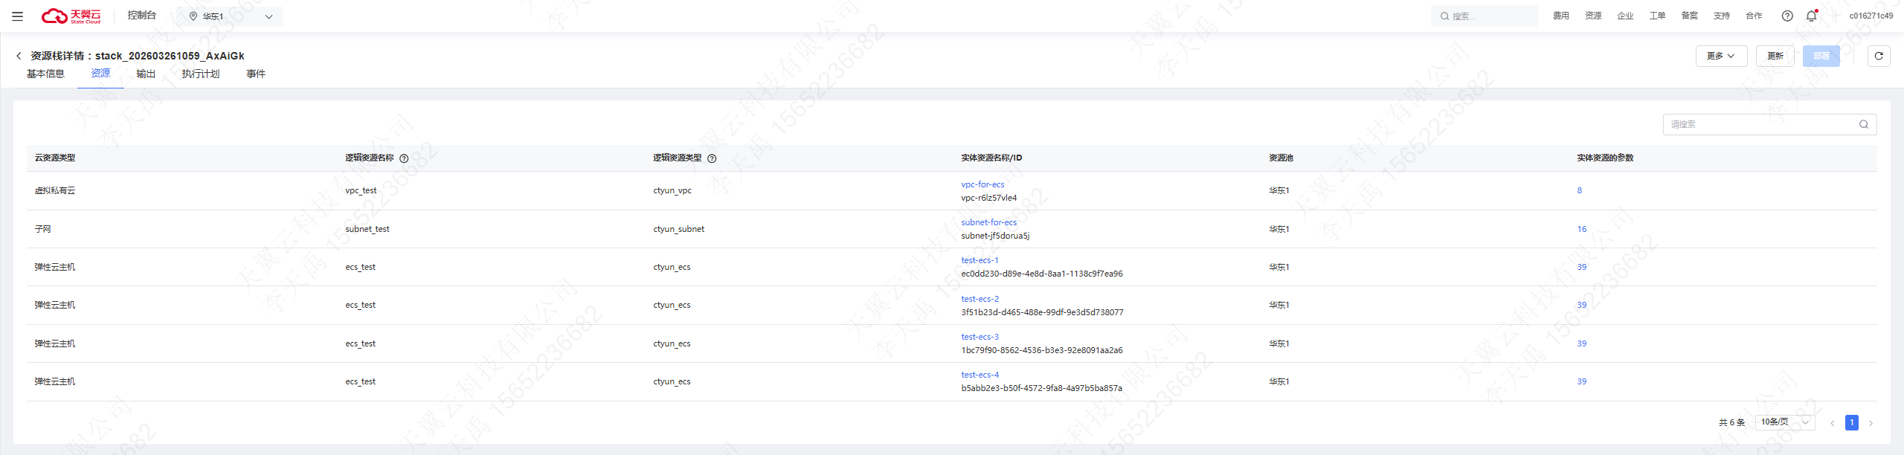Open parameter count 8 for vpc-for-ecs

(x=1579, y=190)
